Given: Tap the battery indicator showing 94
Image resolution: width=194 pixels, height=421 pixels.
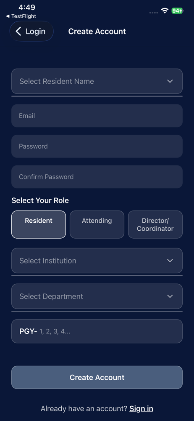Looking at the screenshot, I should pos(177,11).
